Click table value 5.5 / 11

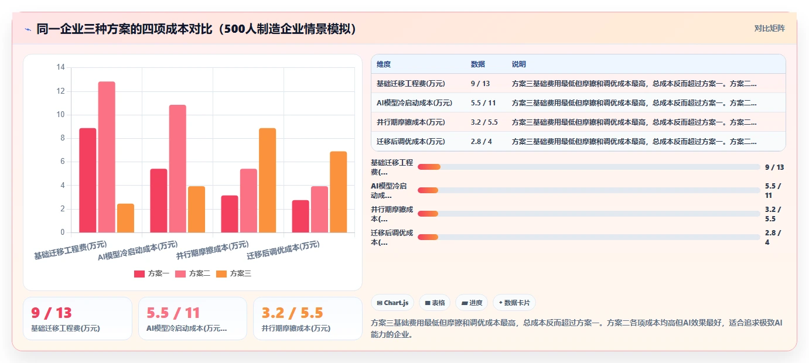(483, 103)
